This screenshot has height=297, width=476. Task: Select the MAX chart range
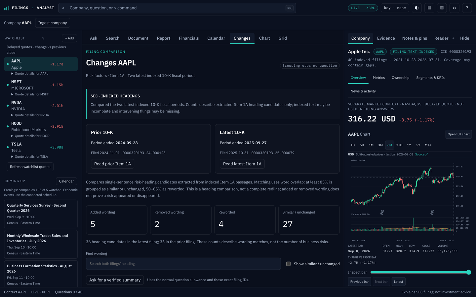428,145
